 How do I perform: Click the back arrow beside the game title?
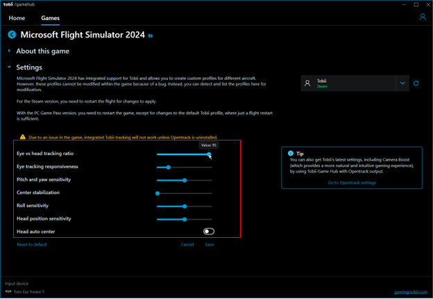pyautogui.click(x=12, y=34)
